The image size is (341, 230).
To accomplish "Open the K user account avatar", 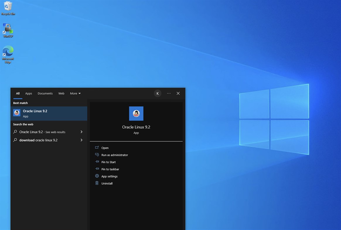I will click(x=158, y=93).
